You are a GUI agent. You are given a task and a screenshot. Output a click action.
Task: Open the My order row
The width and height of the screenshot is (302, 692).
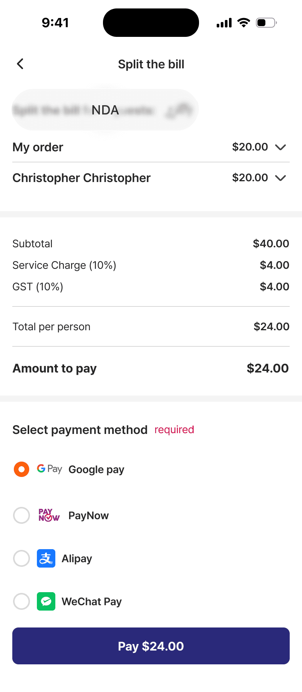point(38,147)
